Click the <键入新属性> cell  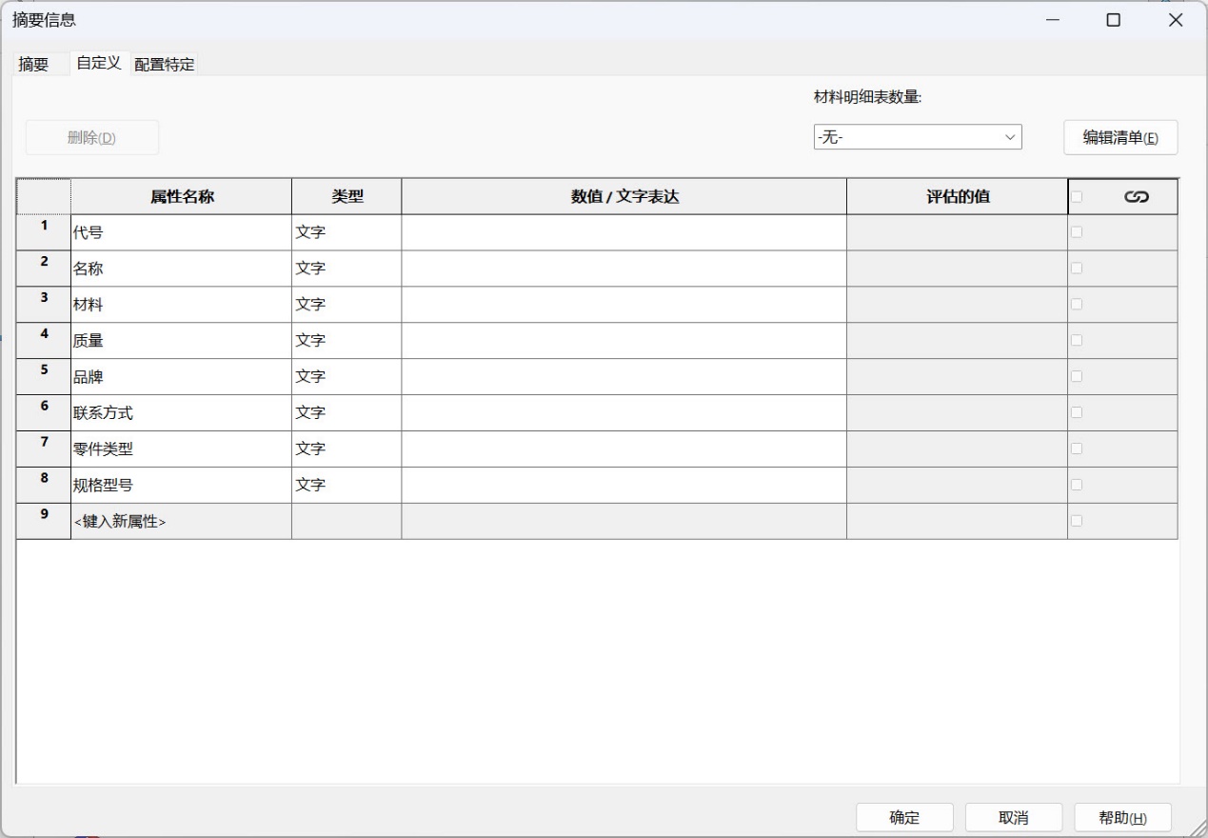coord(181,522)
